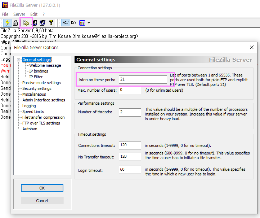Screen dimensions: 260x218
Task: Collapse the General settings tree node
Action: (19, 60)
